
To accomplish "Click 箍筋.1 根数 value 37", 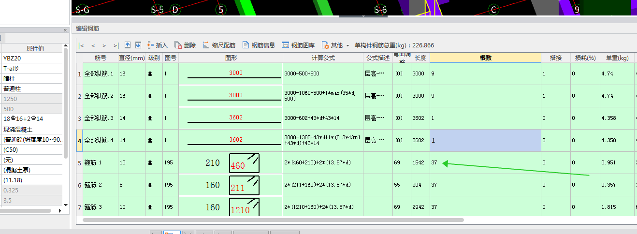I will point(485,162).
